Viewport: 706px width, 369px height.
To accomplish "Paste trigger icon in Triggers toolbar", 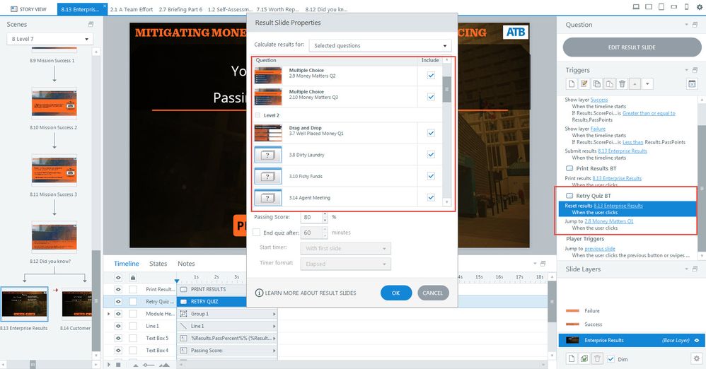I will pos(609,83).
